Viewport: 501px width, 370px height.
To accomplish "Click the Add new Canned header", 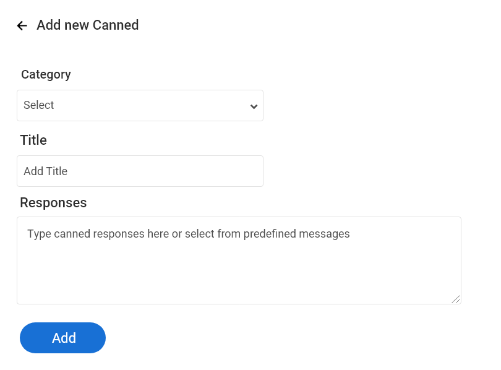I will (x=87, y=25).
